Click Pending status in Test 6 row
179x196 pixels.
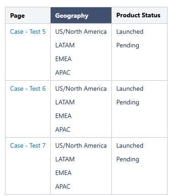point(128,103)
